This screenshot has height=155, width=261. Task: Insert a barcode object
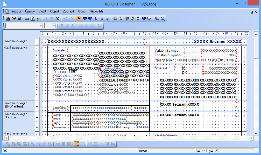[126, 18]
